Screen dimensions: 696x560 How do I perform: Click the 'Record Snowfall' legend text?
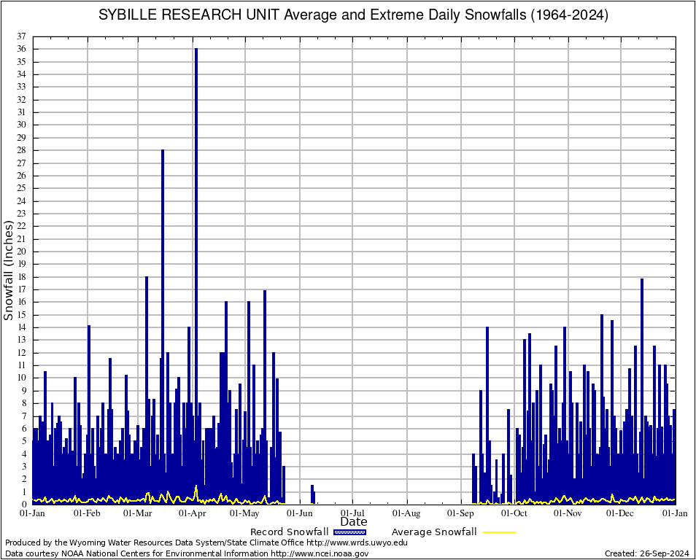[x=289, y=532]
